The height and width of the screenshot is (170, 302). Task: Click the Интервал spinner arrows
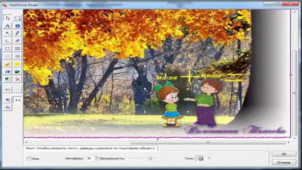pos(96,159)
